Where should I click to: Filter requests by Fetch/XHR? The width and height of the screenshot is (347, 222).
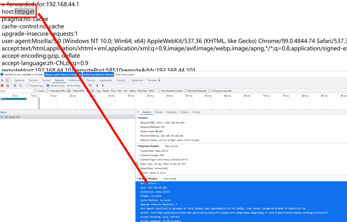coord(79,91)
